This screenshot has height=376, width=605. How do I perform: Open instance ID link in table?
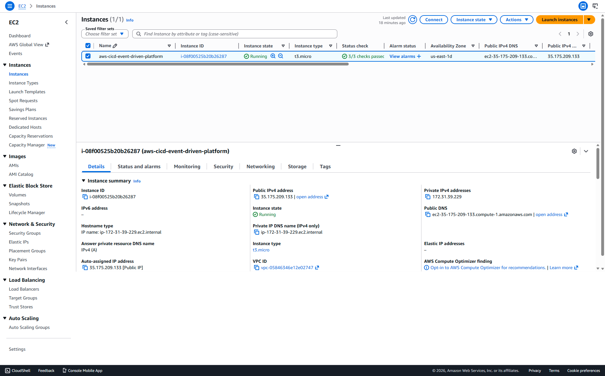tap(203, 56)
